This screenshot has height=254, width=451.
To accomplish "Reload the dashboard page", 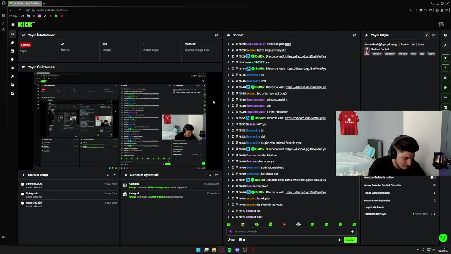I will [20, 10].
